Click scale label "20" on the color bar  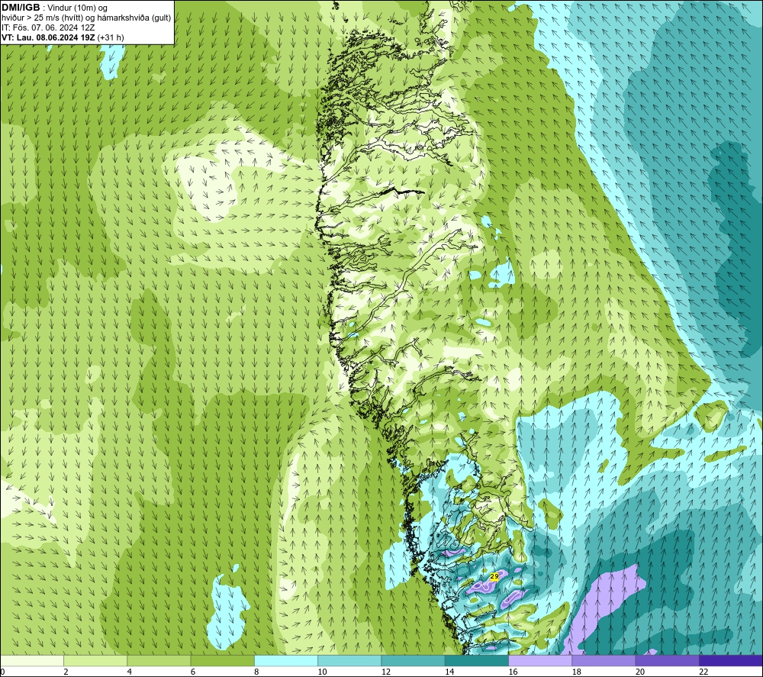click(x=640, y=672)
